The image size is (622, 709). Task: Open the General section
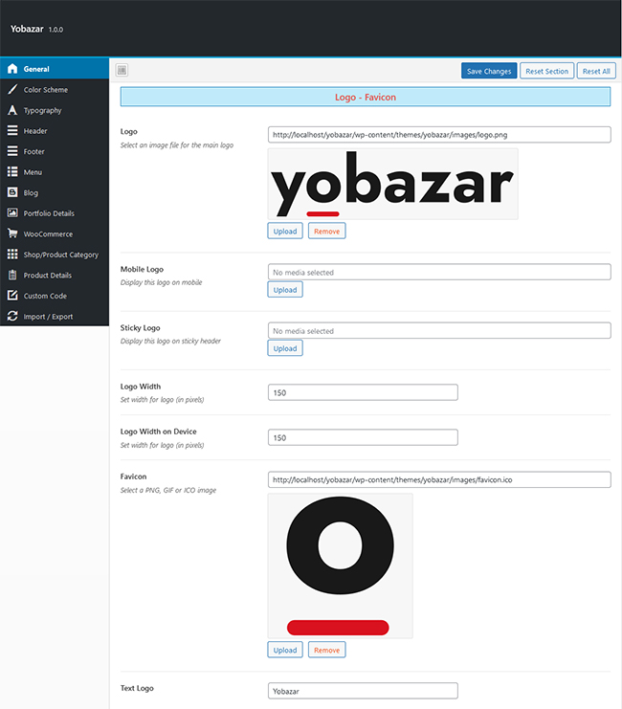(55, 69)
